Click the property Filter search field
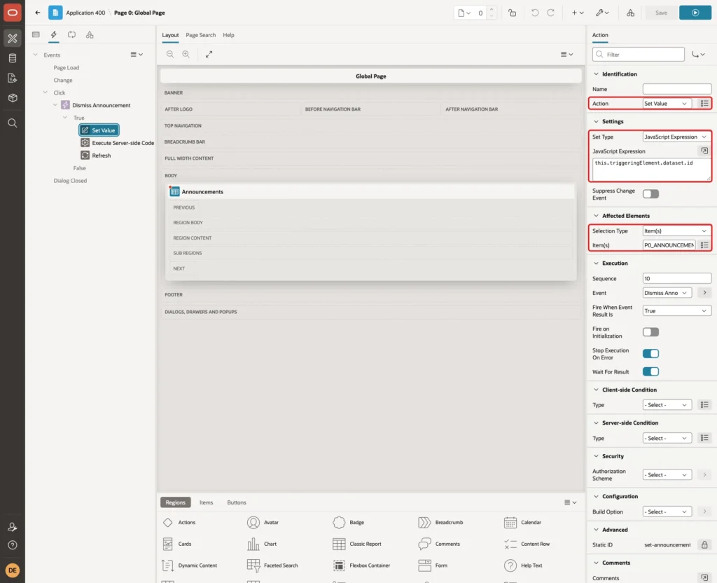717x583 pixels. click(x=639, y=55)
